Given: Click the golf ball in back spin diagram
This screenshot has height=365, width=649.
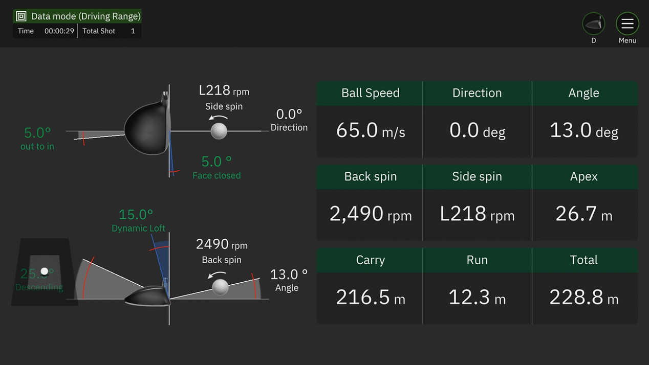Looking at the screenshot, I should (x=220, y=287).
